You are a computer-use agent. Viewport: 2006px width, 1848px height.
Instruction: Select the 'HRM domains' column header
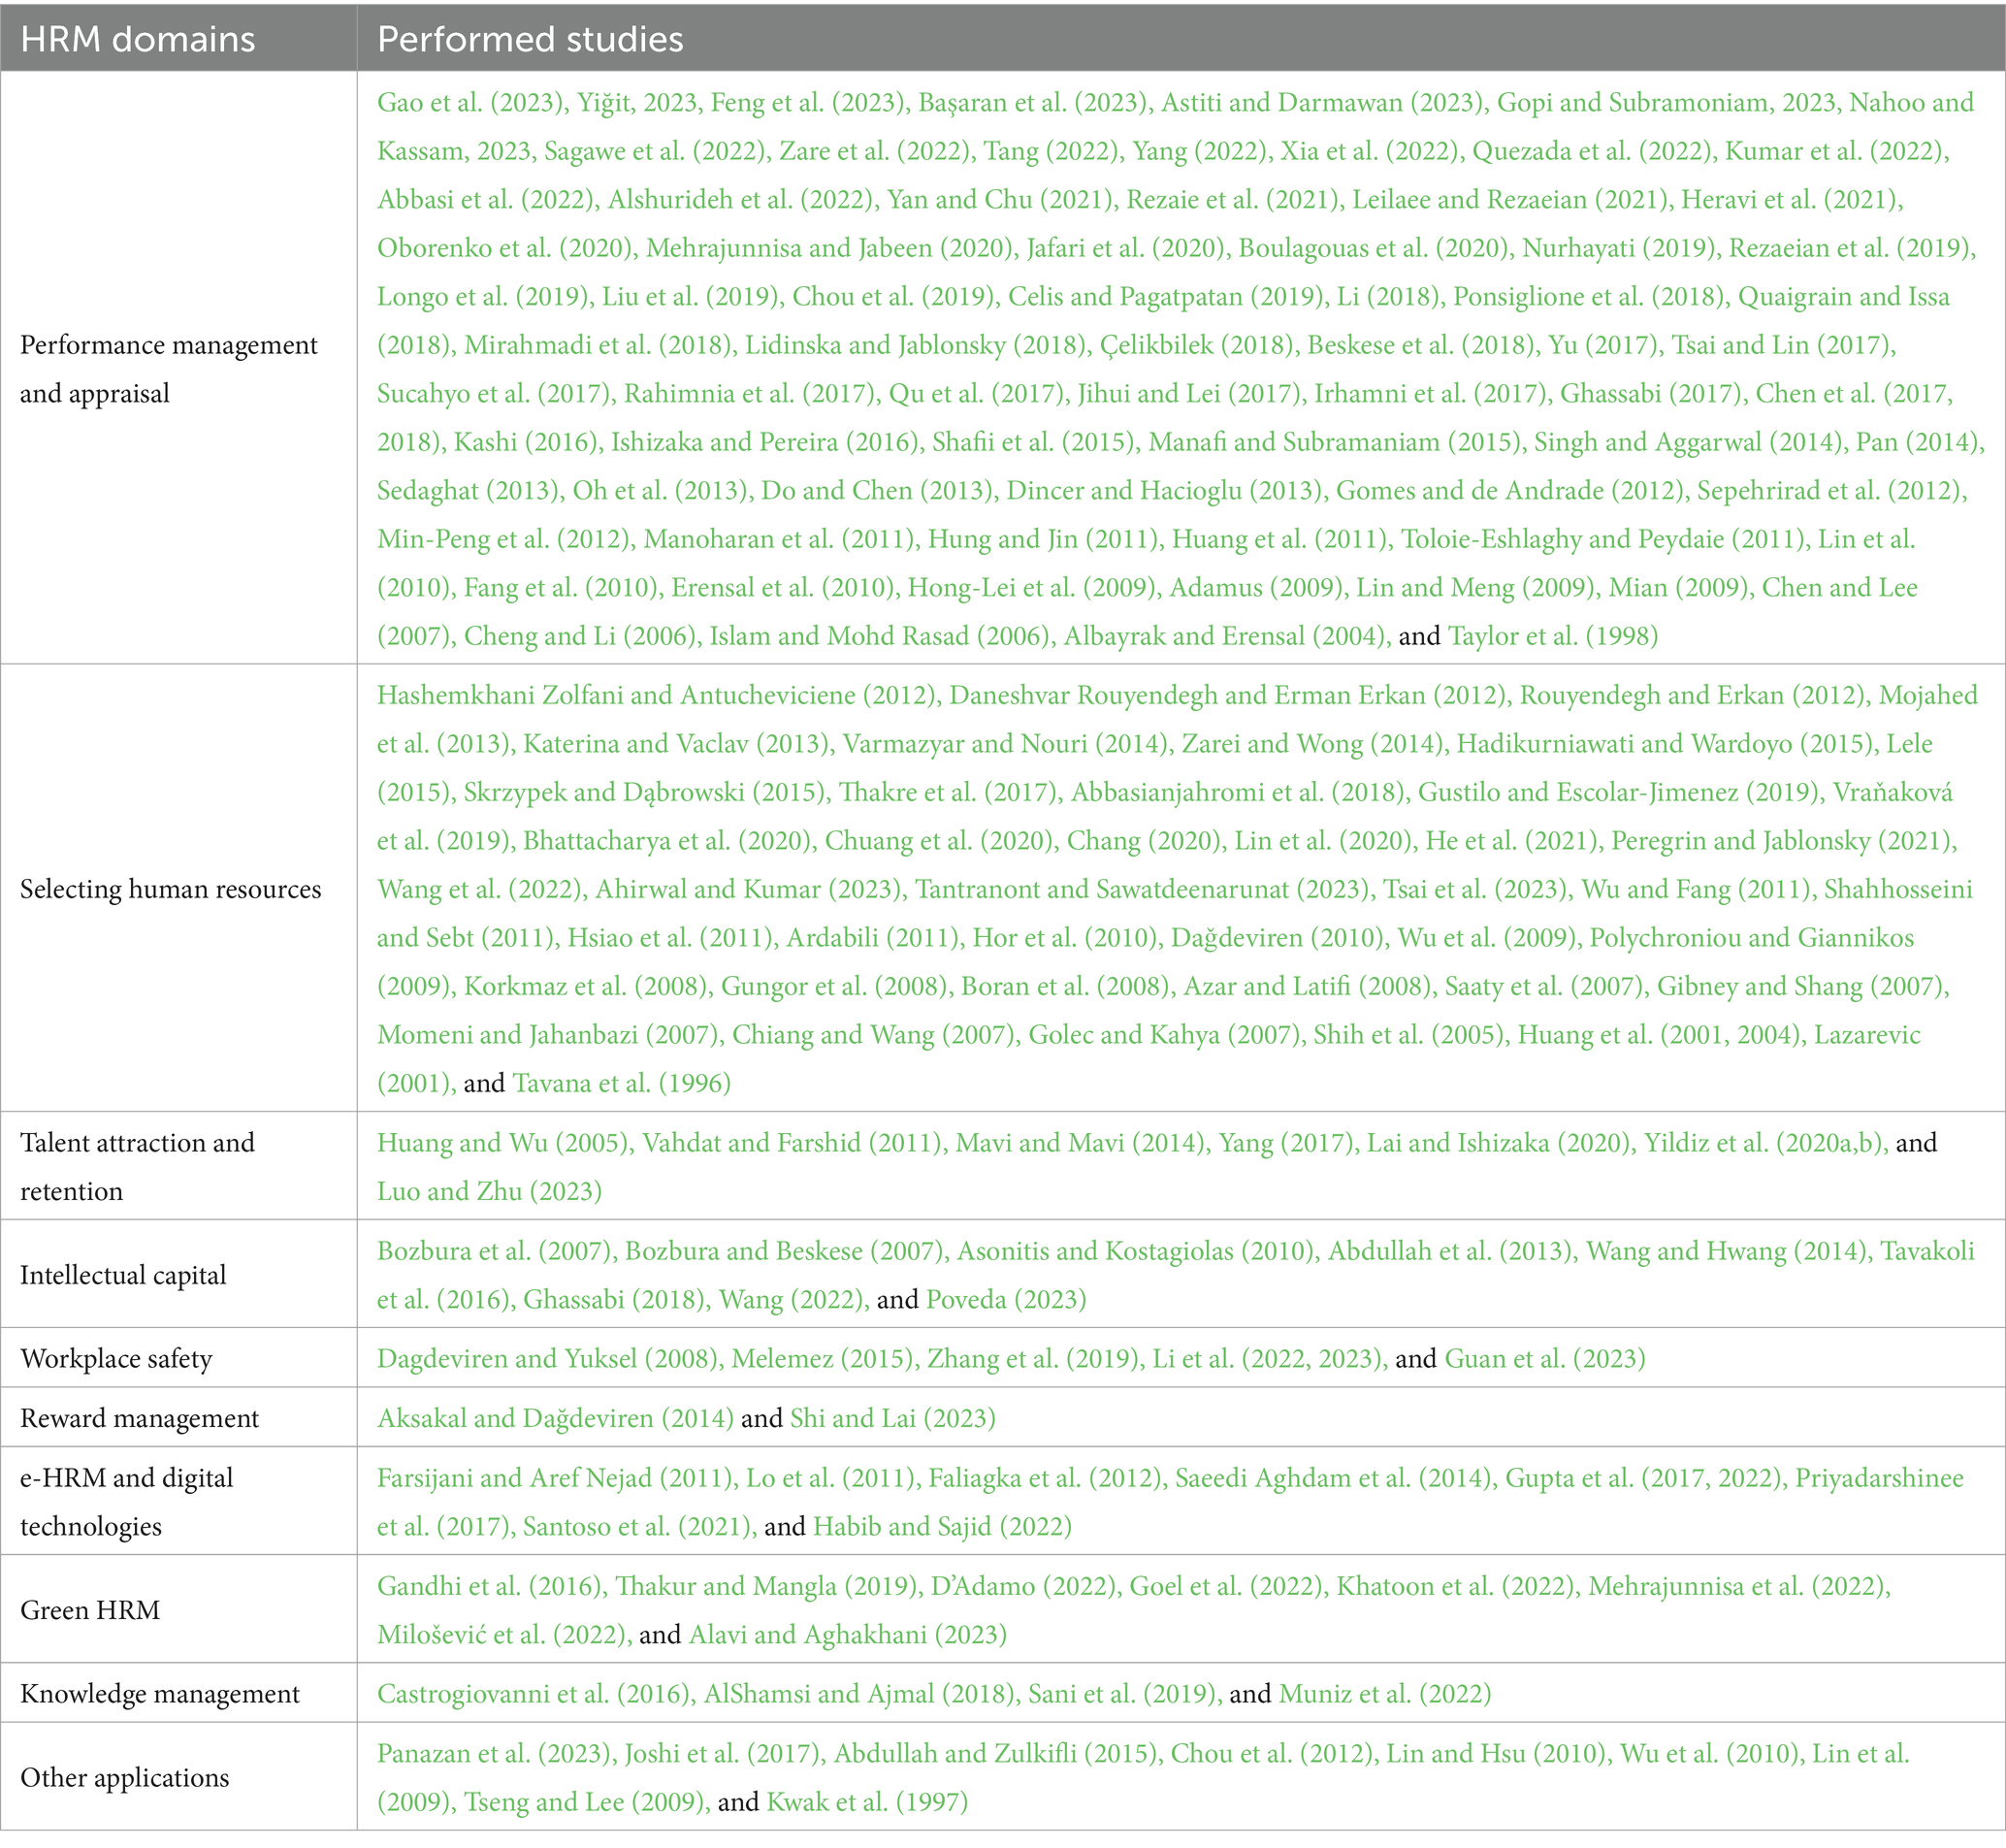tap(178, 39)
